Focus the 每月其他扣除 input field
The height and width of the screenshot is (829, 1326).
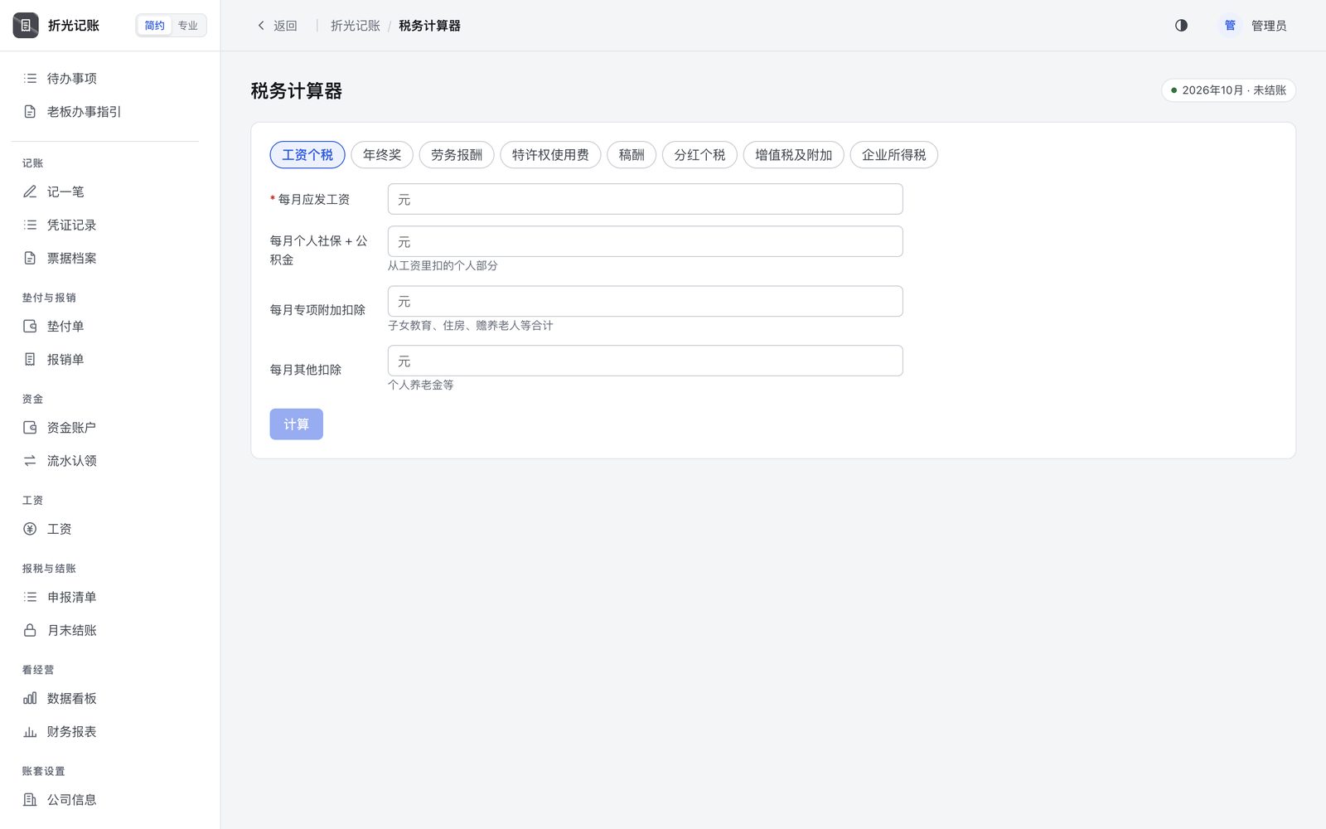point(645,361)
